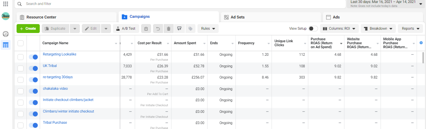Click the trash delete icon
Screen dimensions: 426x129
click(x=169, y=29)
